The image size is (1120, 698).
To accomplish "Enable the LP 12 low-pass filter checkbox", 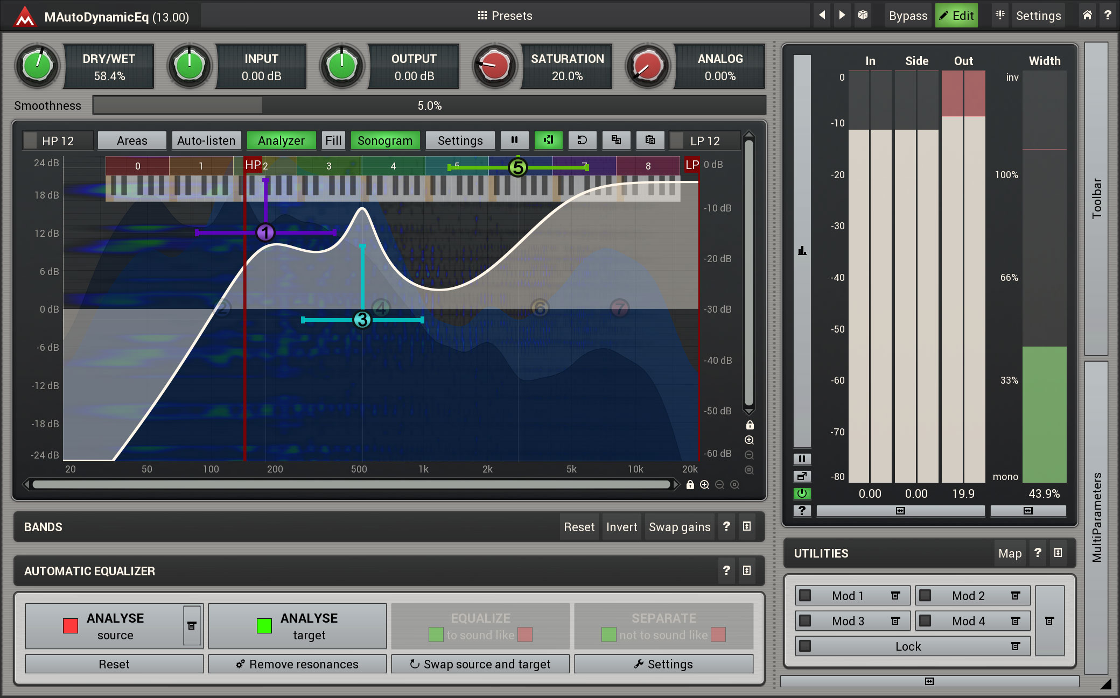I will tap(677, 141).
